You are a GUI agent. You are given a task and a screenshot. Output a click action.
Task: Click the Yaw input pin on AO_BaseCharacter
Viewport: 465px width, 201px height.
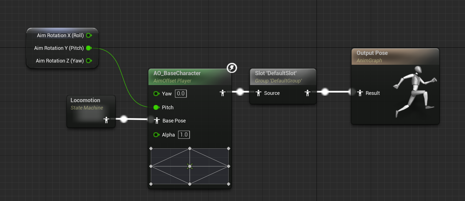click(156, 94)
